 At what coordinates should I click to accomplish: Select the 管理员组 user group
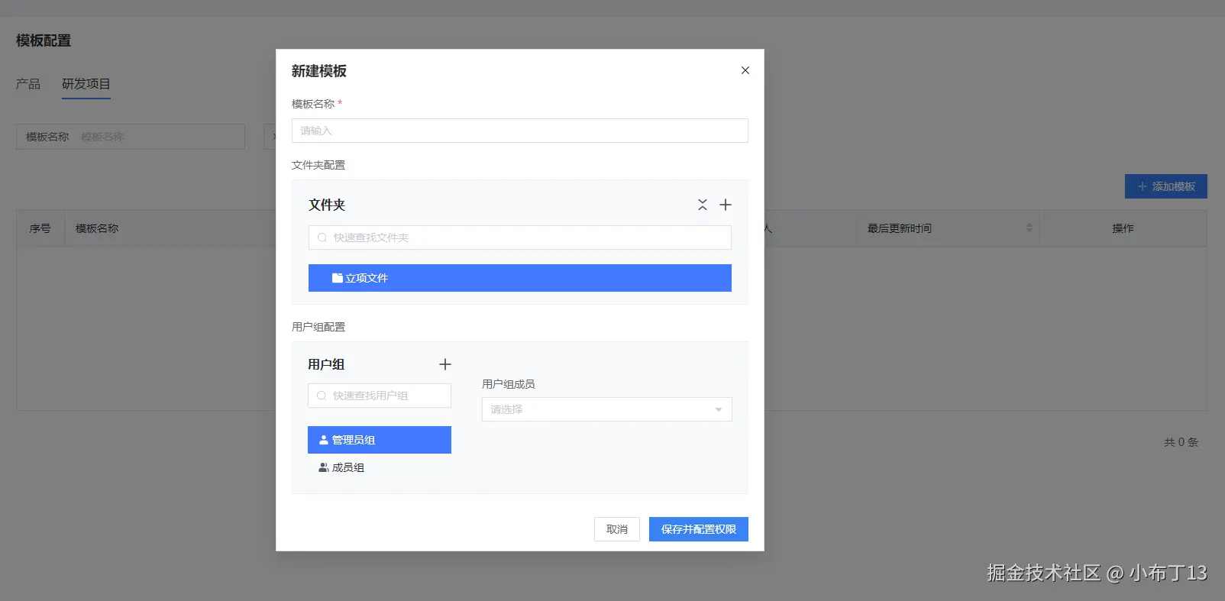click(x=380, y=440)
